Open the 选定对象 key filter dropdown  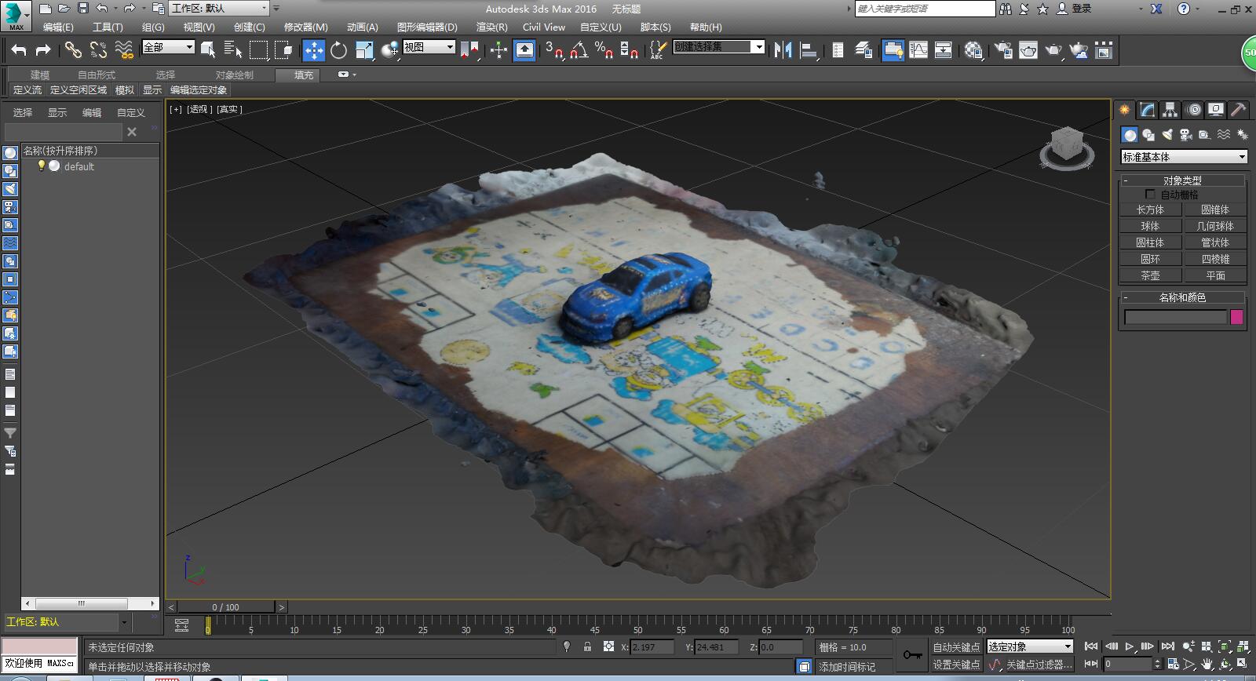[x=1030, y=646]
